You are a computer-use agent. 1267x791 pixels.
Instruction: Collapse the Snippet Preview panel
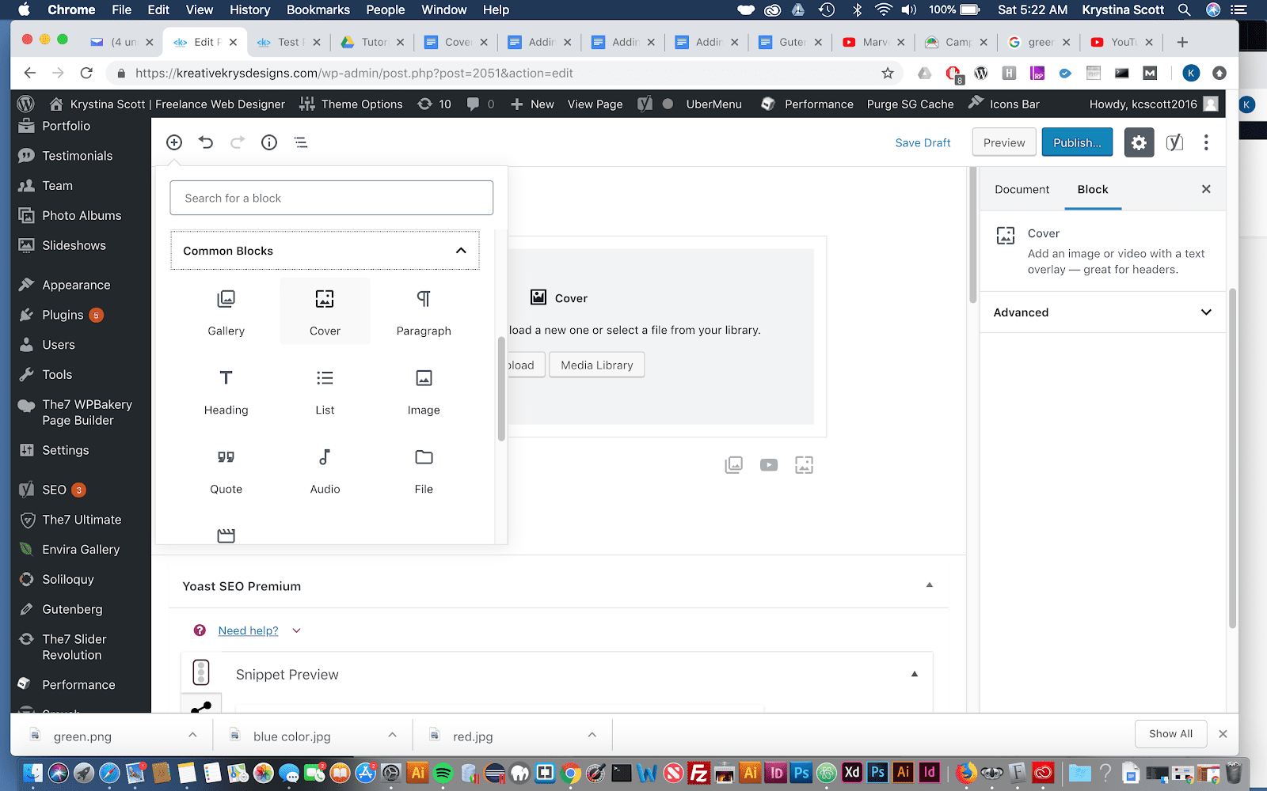coord(915,673)
